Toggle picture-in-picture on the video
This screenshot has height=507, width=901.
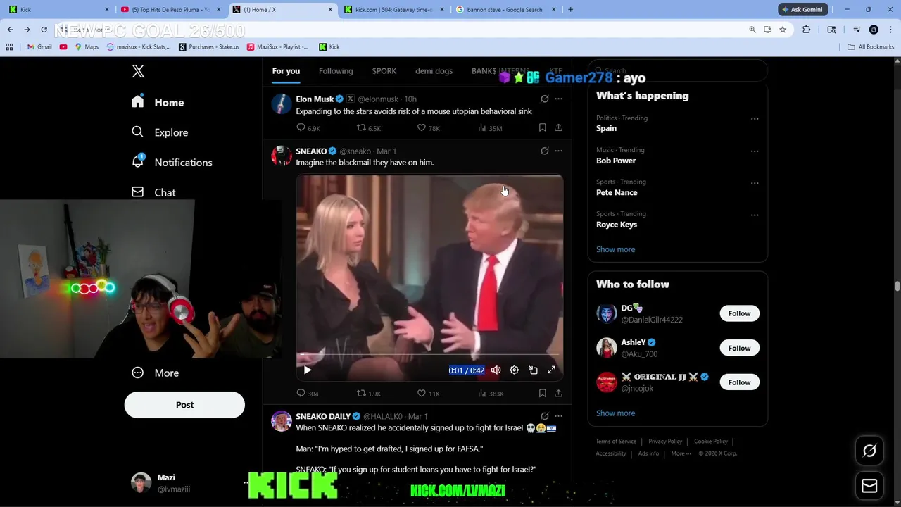pos(533,370)
